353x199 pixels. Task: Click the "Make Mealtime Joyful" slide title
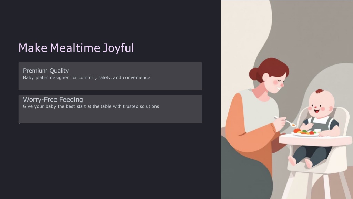76,48
